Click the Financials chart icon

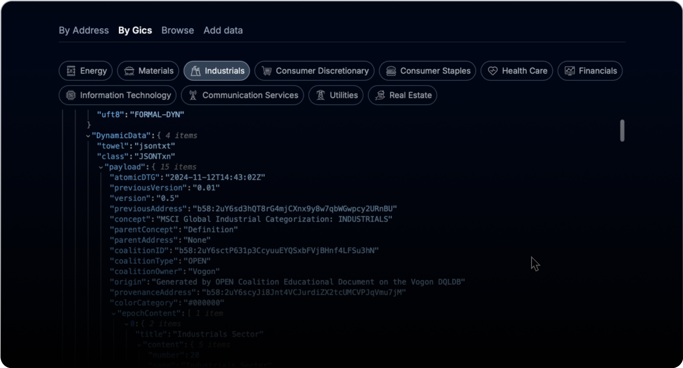[569, 71]
